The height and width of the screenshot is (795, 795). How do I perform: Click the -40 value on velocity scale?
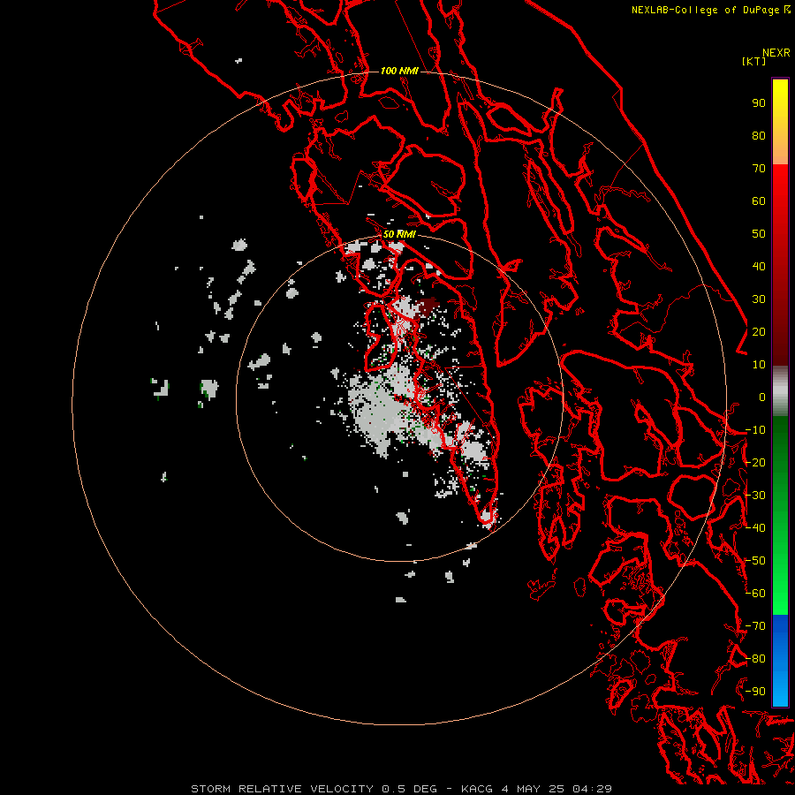click(x=755, y=528)
